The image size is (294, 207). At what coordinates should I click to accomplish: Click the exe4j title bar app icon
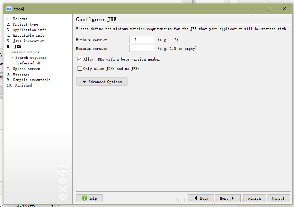(x=9, y=9)
